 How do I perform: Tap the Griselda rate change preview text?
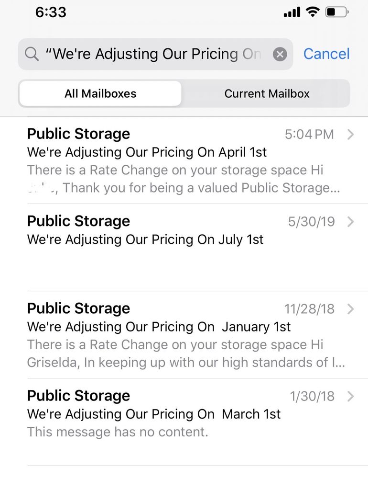pyautogui.click(x=175, y=354)
